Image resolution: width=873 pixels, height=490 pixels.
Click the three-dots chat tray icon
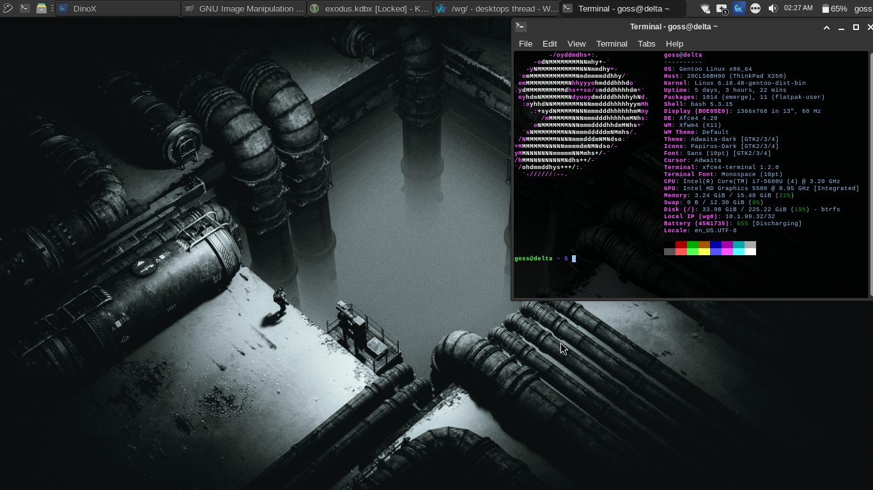pyautogui.click(x=755, y=8)
